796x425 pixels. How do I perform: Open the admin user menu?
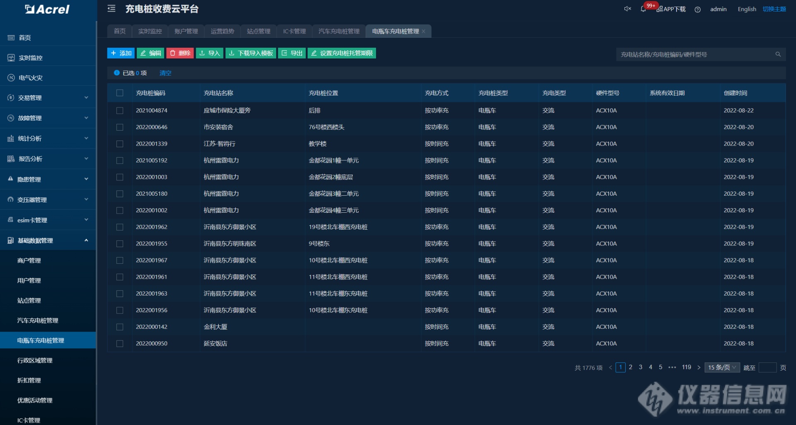718,9
